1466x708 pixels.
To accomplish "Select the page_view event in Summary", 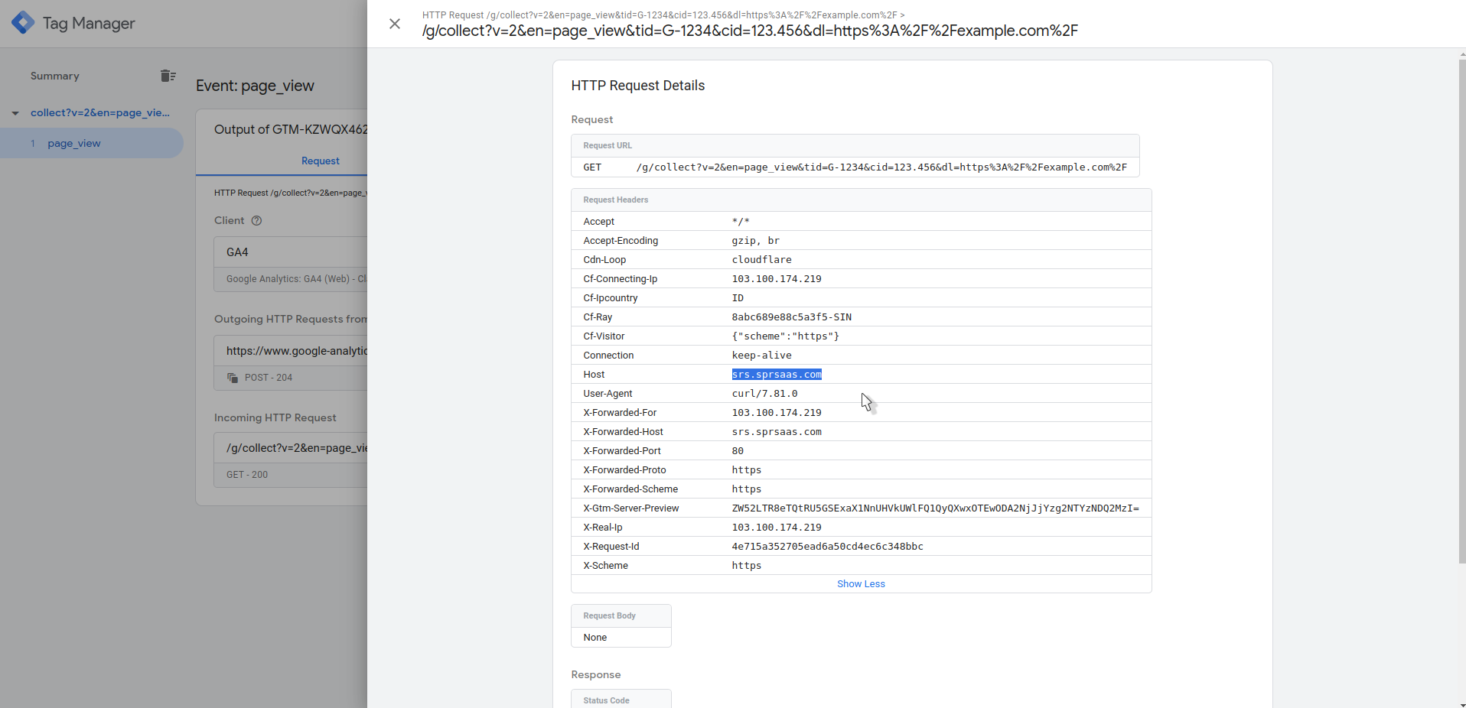I will [x=74, y=143].
